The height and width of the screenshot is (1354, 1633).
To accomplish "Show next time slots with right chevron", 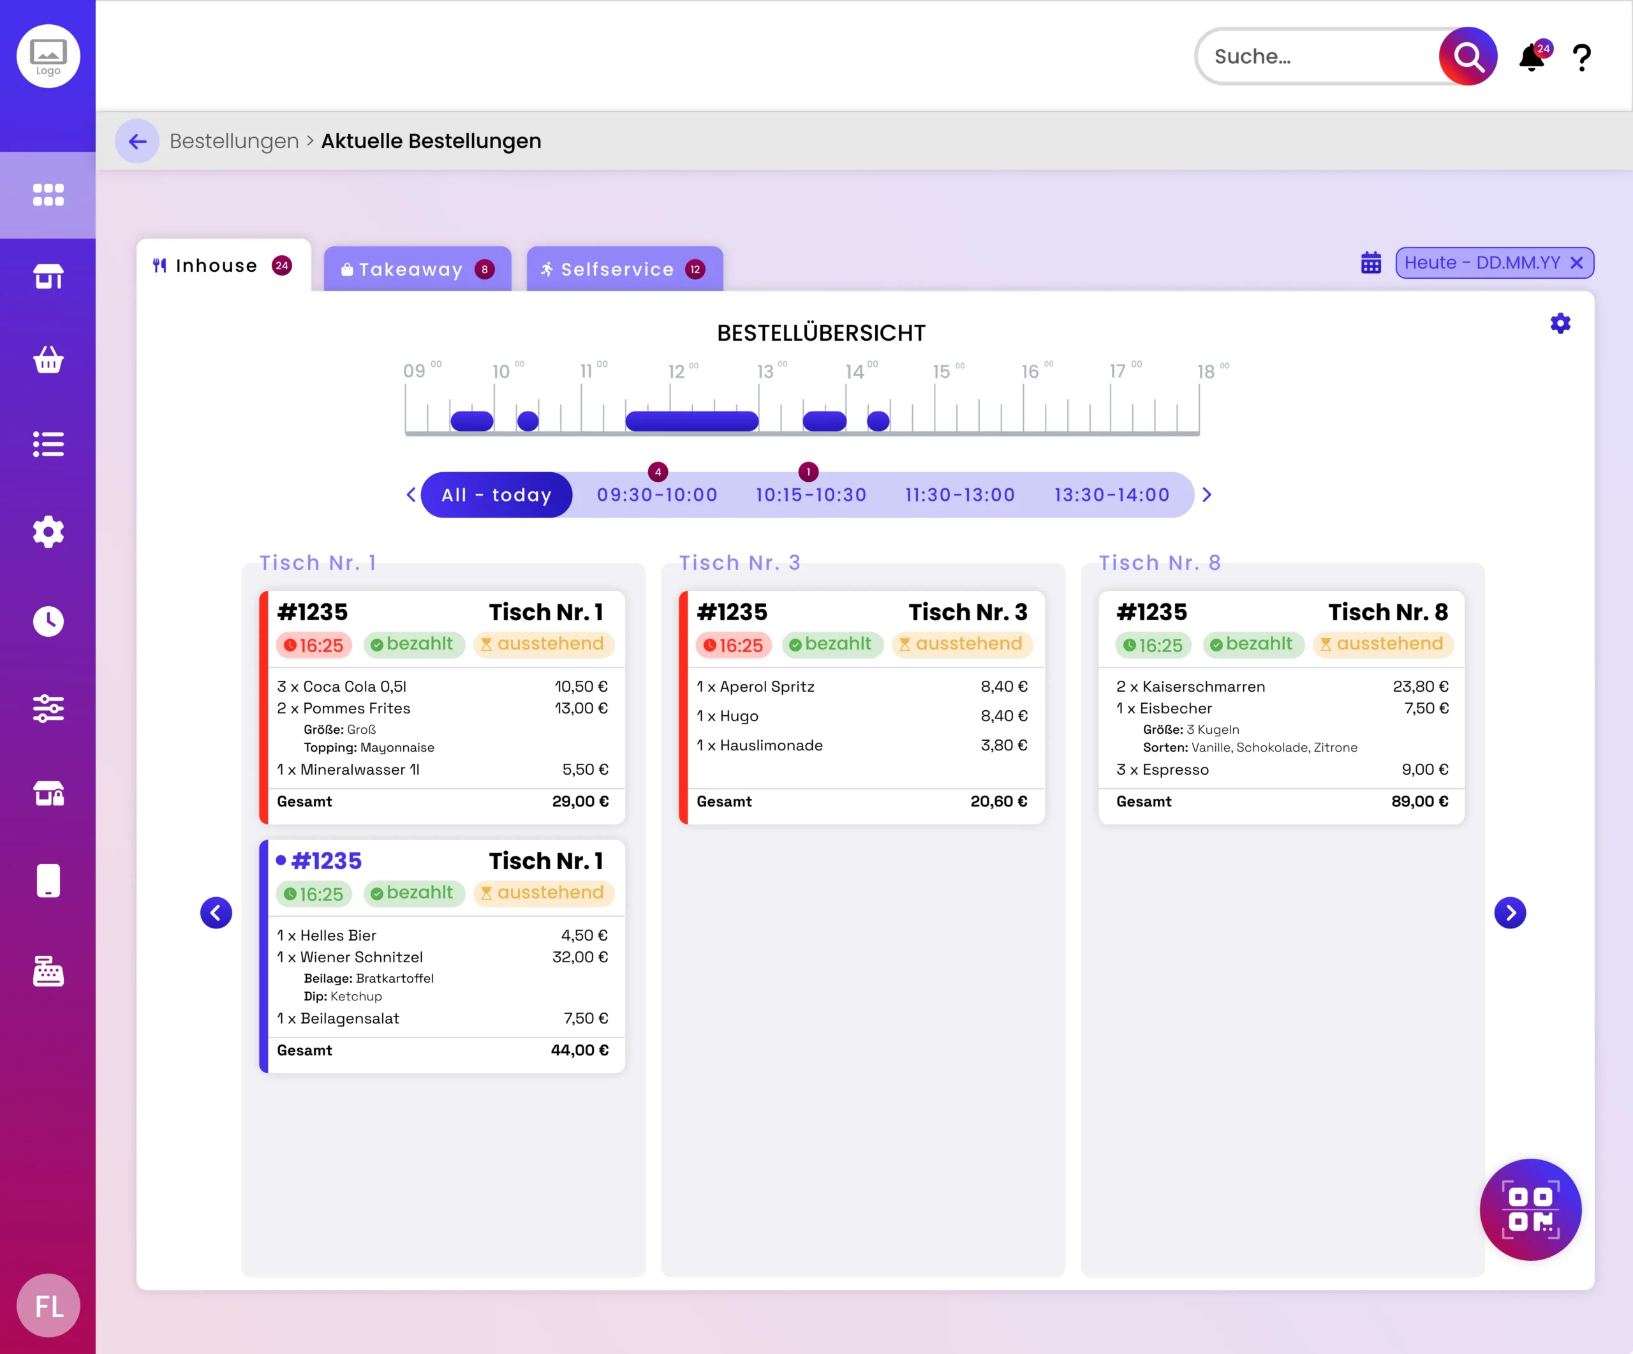I will 1207,495.
